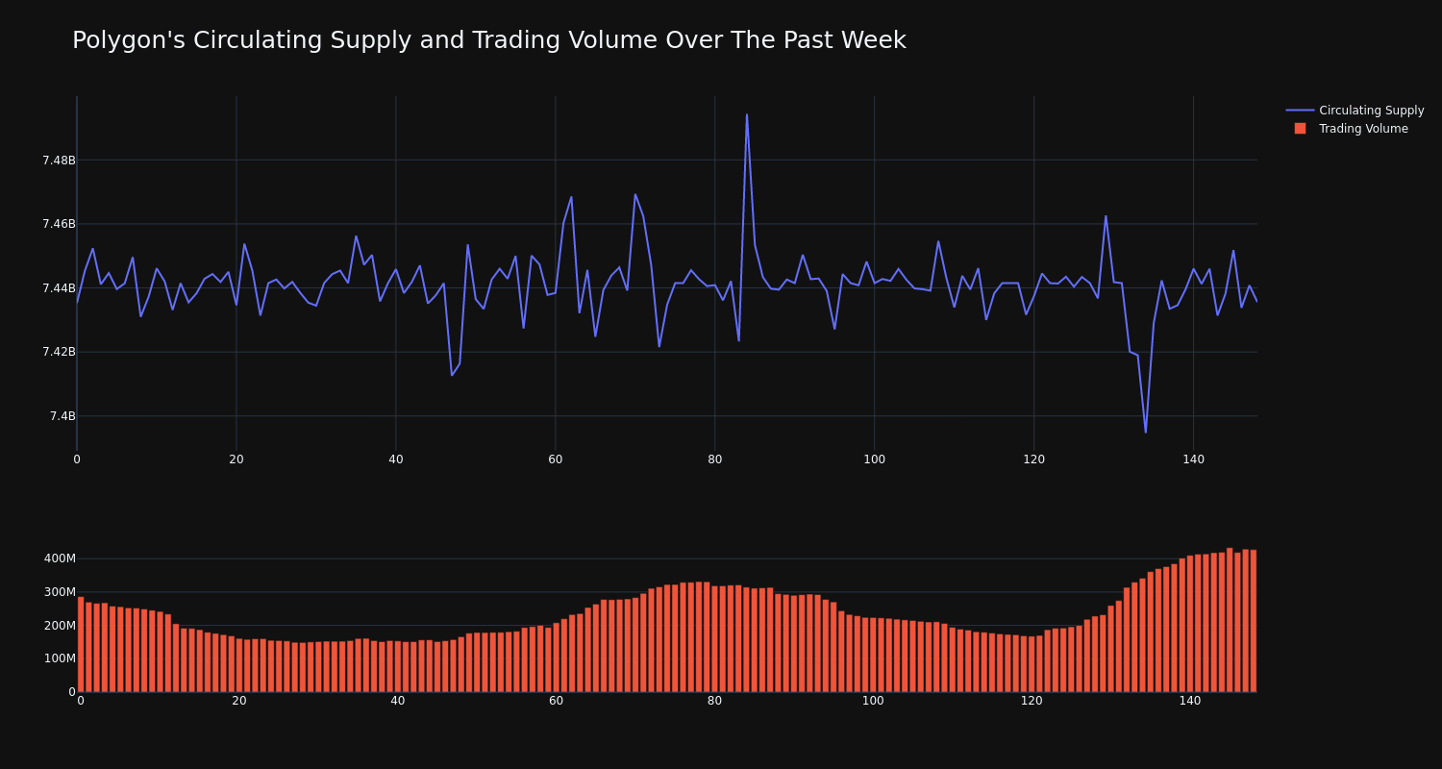Click the x-axis label 140 on line chart
This screenshot has height=769, width=1442.
(x=1194, y=459)
